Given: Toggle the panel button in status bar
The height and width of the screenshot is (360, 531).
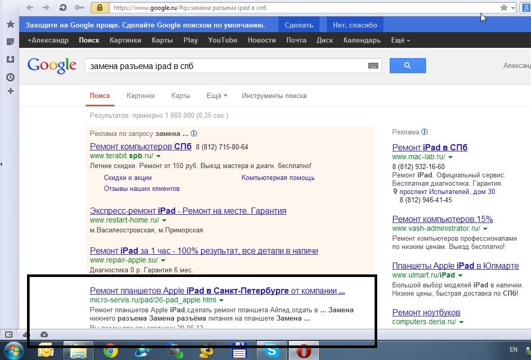Looking at the screenshot, I should coord(9,335).
